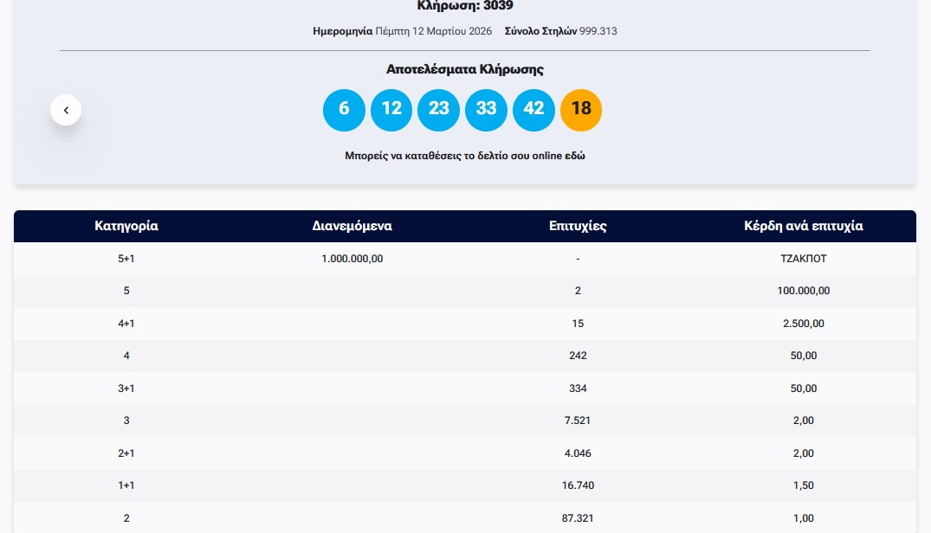The width and height of the screenshot is (931, 533).
Task: Click the draw date Πέμπτη 12 Μαρτίου 2026
Action: pyautogui.click(x=433, y=31)
